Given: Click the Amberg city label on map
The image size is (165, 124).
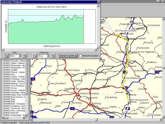Looking at the screenshot, I should point(96,103).
